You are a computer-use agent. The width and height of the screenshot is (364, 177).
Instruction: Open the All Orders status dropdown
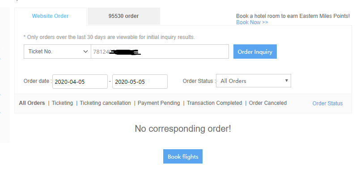253,81
